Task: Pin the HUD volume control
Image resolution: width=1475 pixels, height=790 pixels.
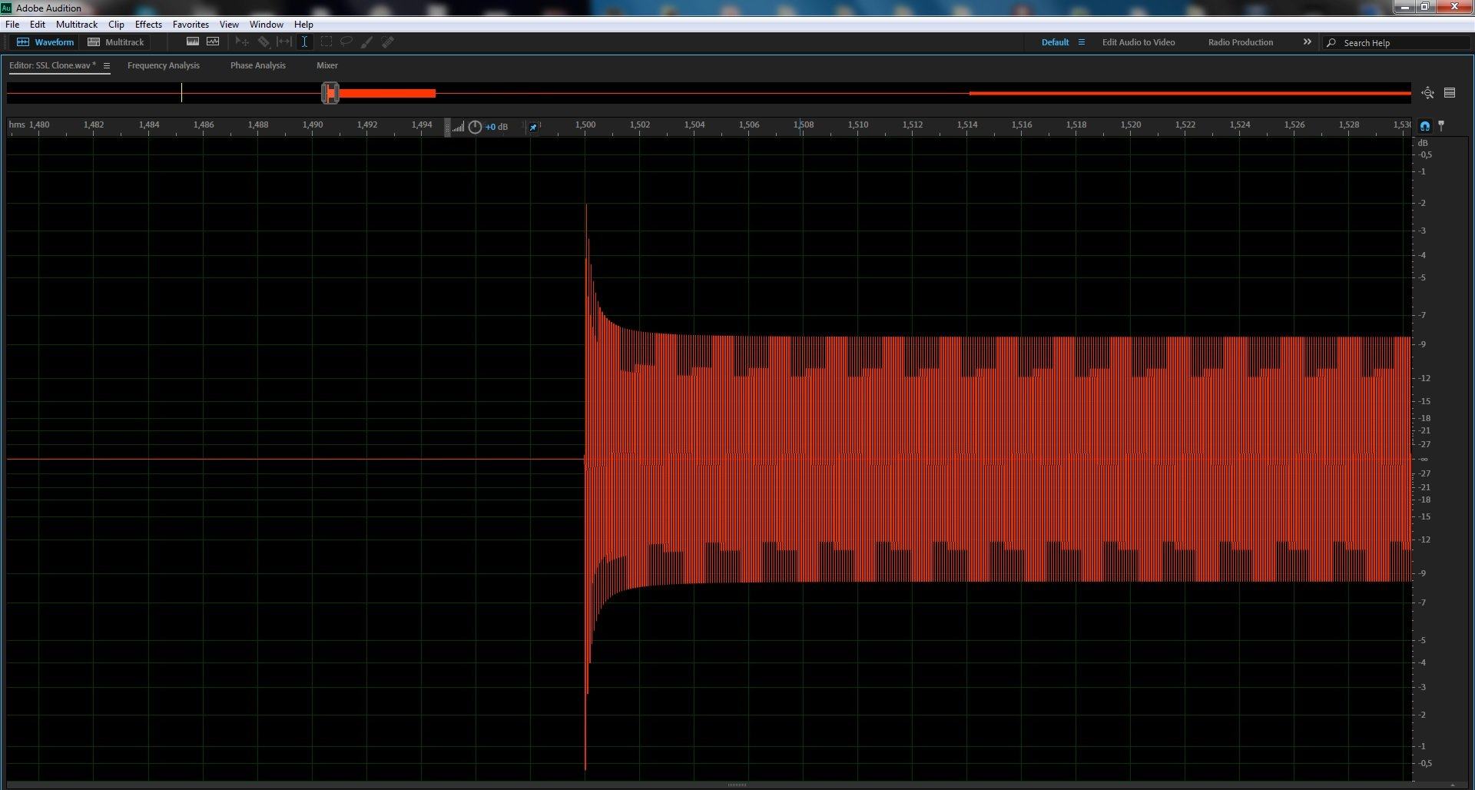Action: coord(533,127)
